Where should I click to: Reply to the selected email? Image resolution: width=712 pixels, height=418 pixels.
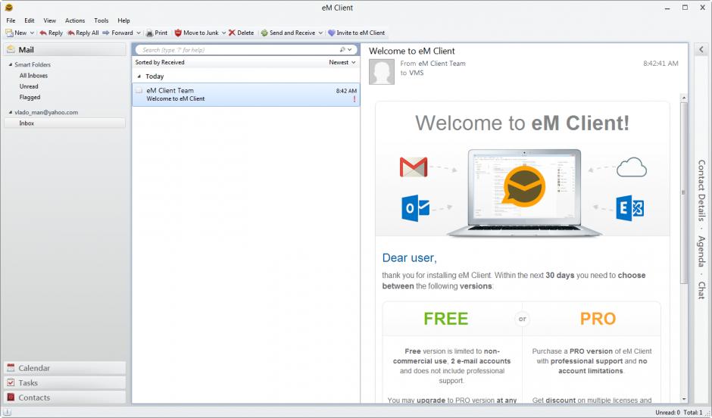tap(51, 33)
